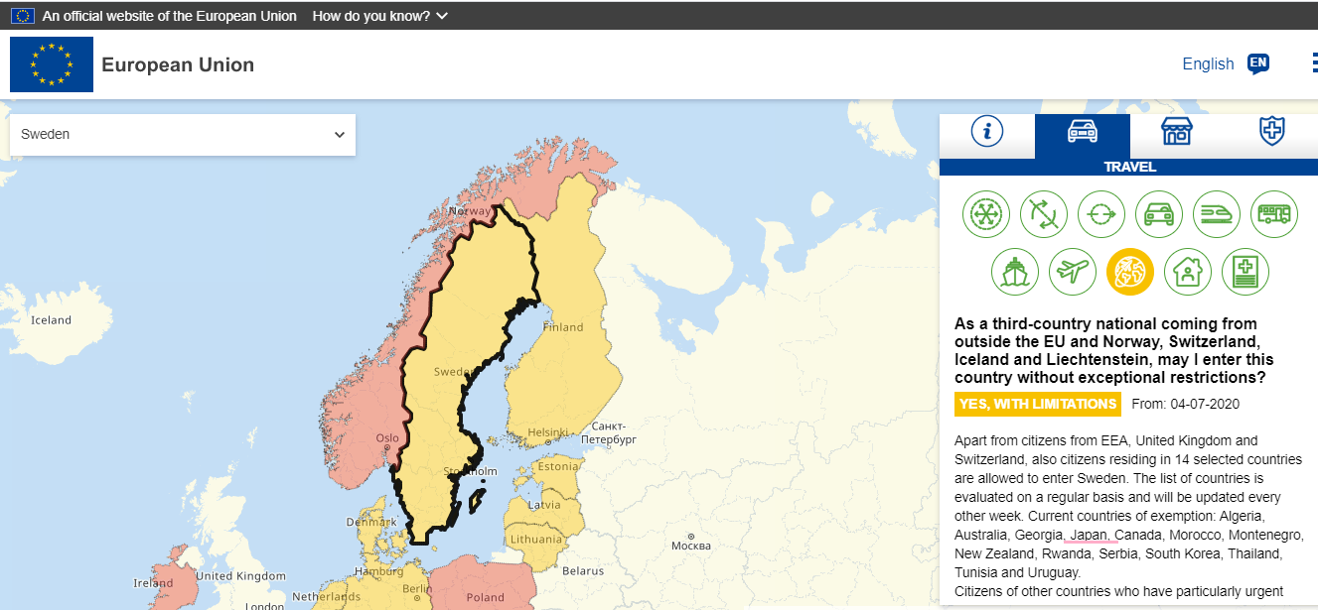Click the small EU flag in top banner

tap(23, 16)
